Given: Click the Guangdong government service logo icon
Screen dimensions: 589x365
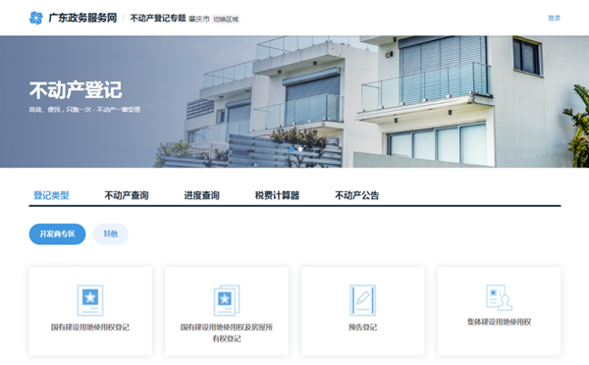Looking at the screenshot, I should (x=36, y=18).
